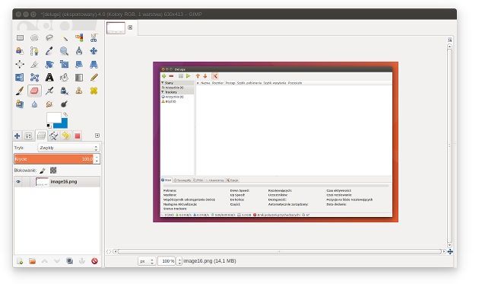Select the Rectangle Select tool
This screenshot has width=479, height=284.
[x=20, y=37]
